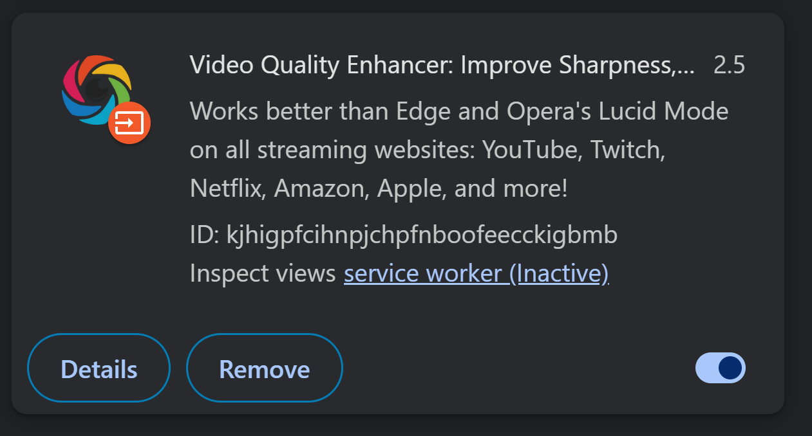812x436 pixels.
Task: Disable the Video Quality Enhancer extension toggle
Action: pyautogui.click(x=721, y=368)
